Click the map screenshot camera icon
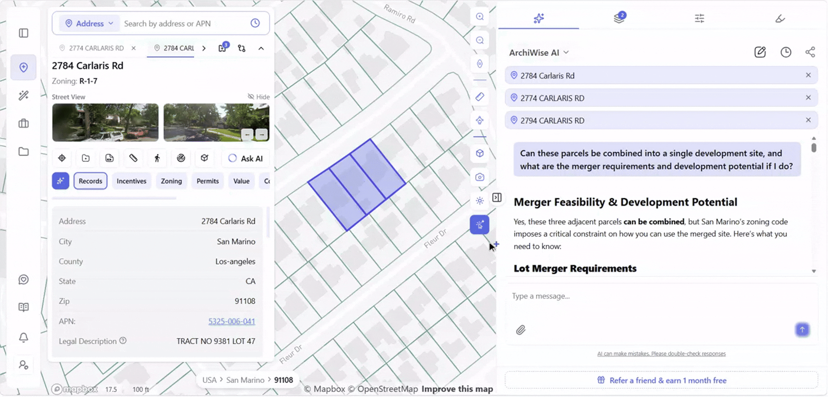828x397 pixels. (x=480, y=177)
